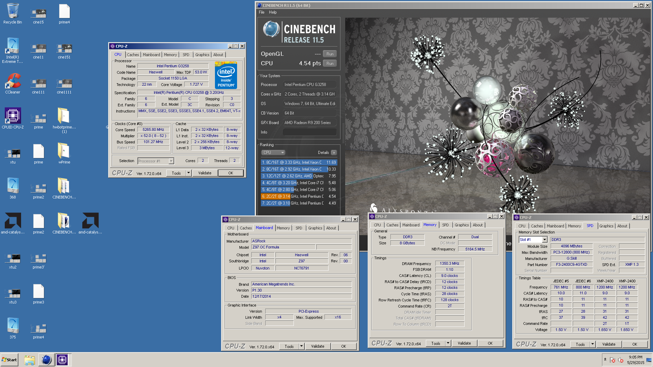Open the cine151 desktop icon
This screenshot has height=367, width=653.
tap(64, 51)
